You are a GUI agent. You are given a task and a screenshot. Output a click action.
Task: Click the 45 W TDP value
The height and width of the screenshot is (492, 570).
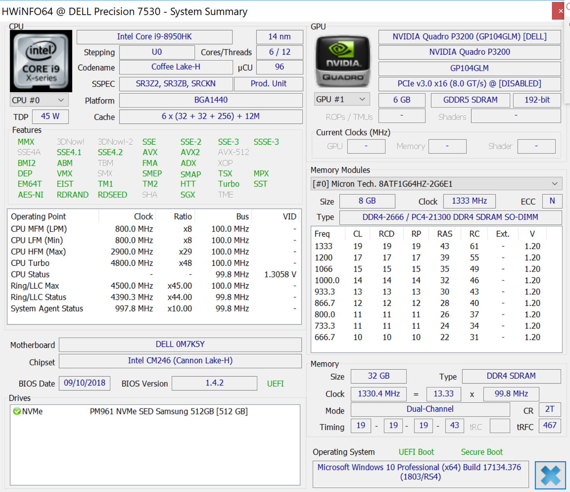50,116
